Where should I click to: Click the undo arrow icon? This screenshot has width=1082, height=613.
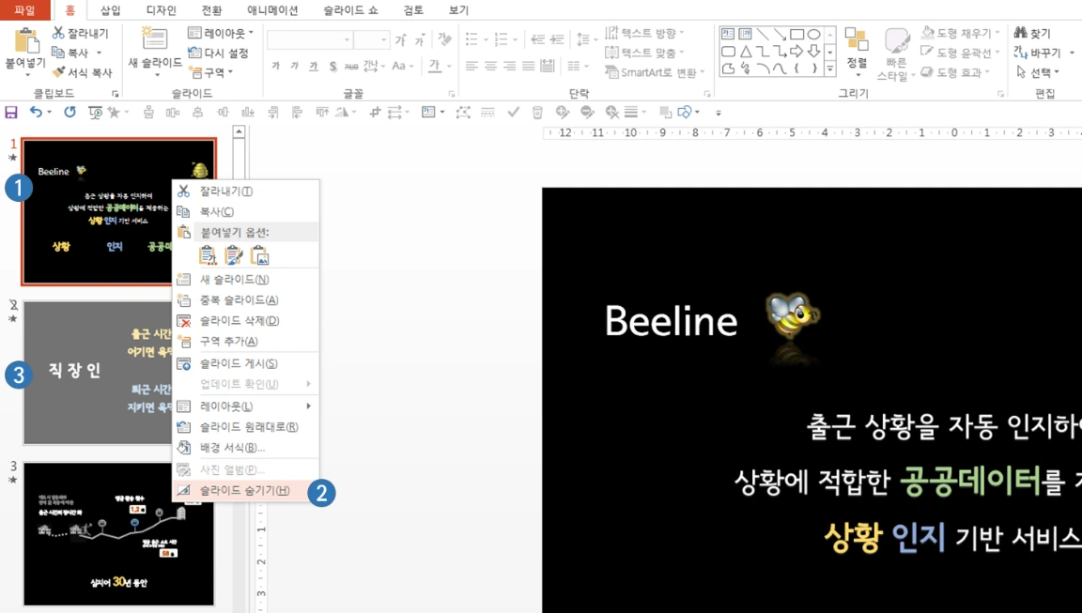[x=36, y=112]
